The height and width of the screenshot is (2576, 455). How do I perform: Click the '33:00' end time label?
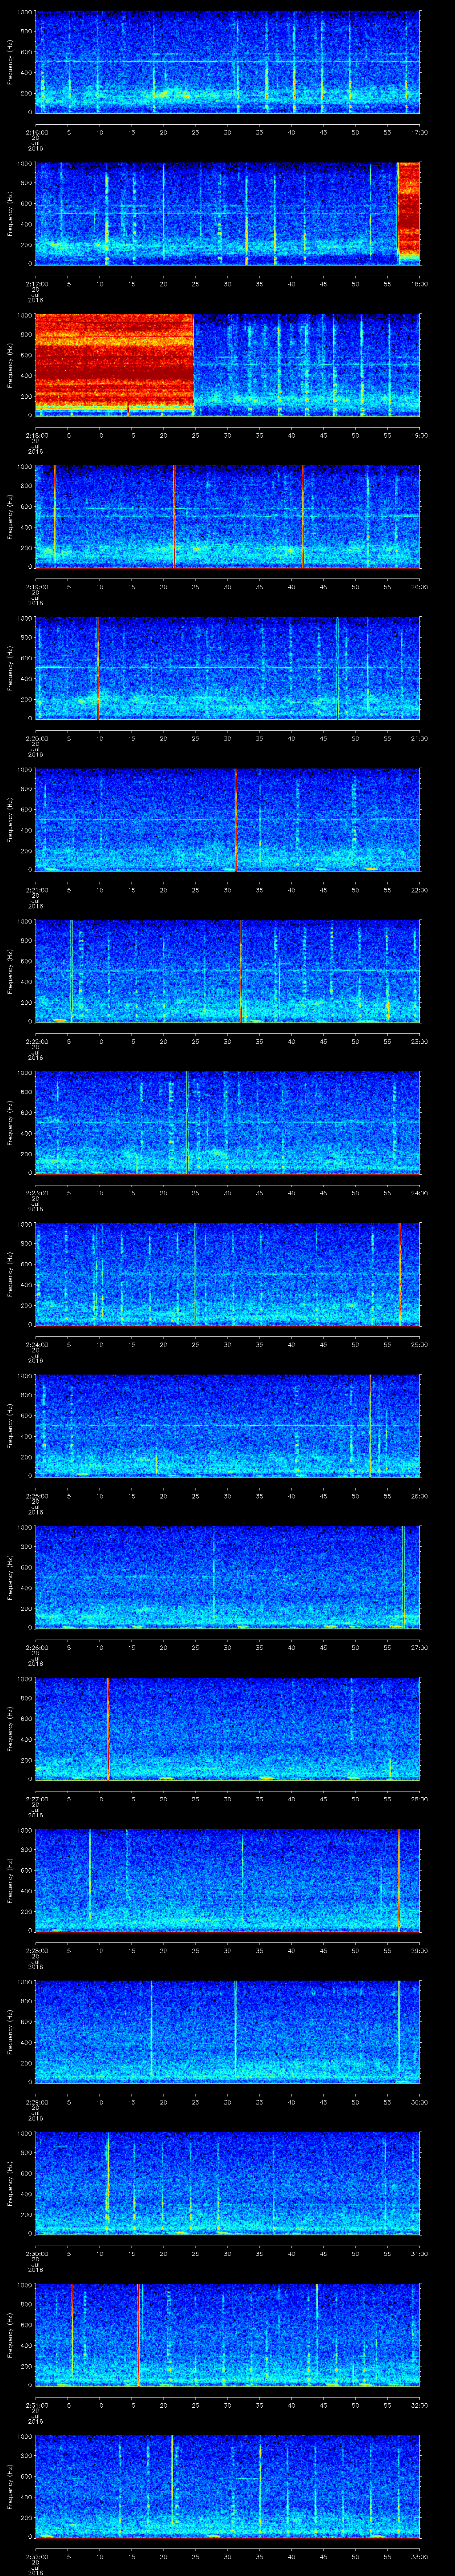(419, 2556)
